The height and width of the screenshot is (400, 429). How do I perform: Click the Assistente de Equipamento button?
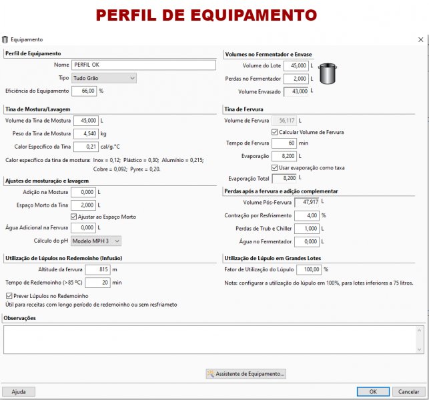[246, 374]
